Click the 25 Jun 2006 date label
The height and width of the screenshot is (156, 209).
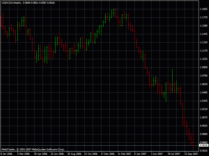click(57, 154)
